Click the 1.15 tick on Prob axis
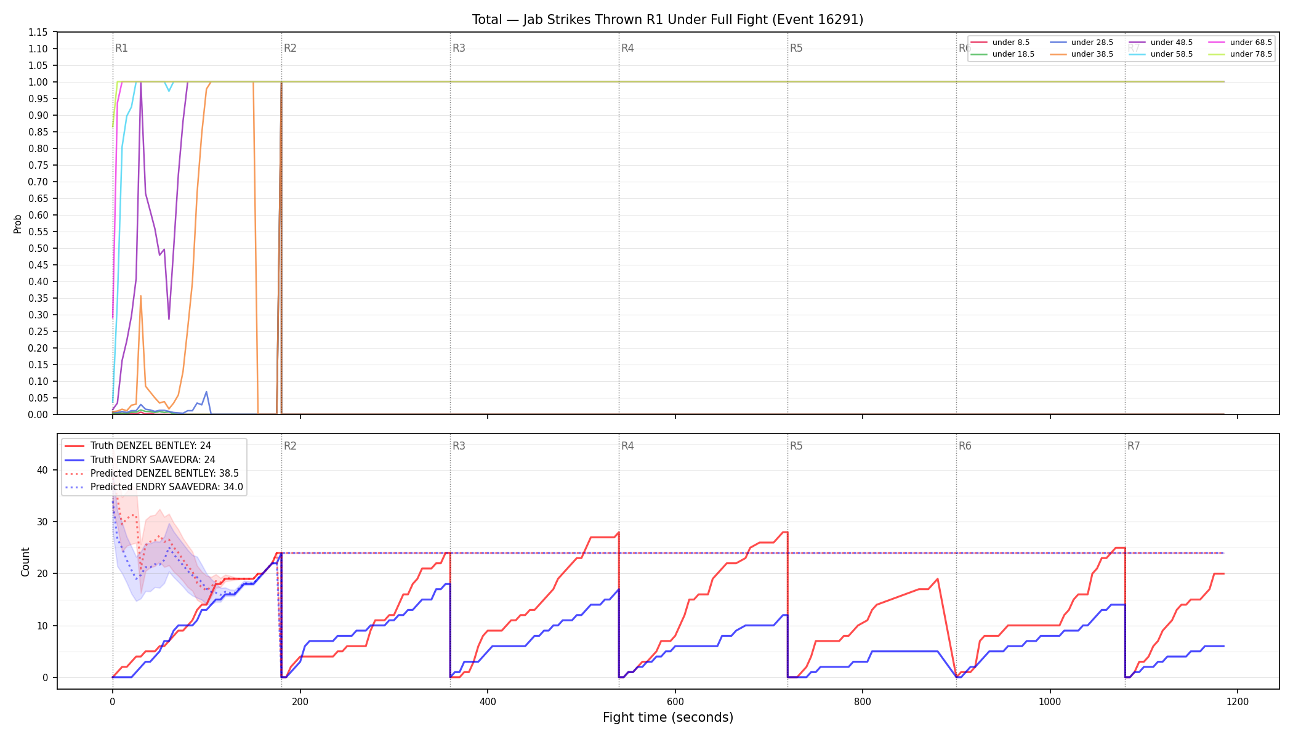 point(38,32)
